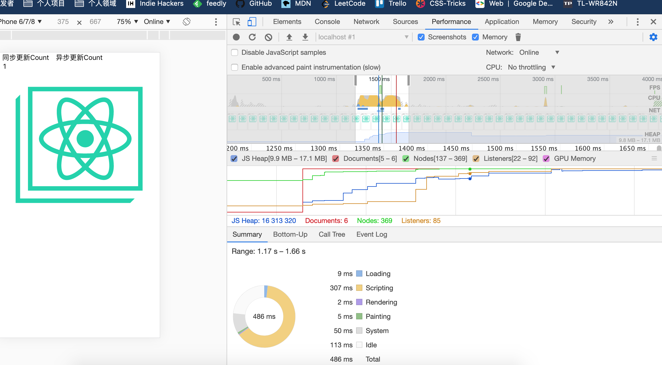Viewport: 662px width, 365px height.
Task: Expand the localhost #1 profile selector
Action: (x=363, y=37)
